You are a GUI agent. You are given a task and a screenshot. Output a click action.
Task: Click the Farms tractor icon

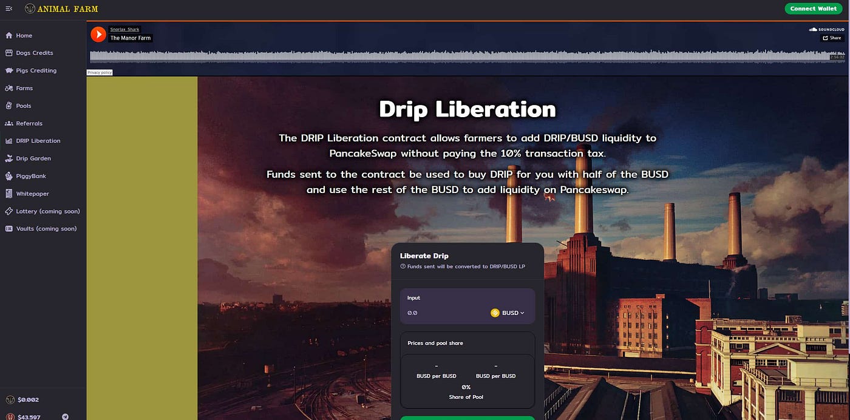click(8, 88)
